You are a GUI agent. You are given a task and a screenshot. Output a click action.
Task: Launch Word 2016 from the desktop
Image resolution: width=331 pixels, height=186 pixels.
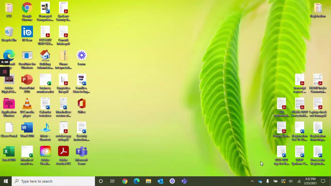point(27,130)
